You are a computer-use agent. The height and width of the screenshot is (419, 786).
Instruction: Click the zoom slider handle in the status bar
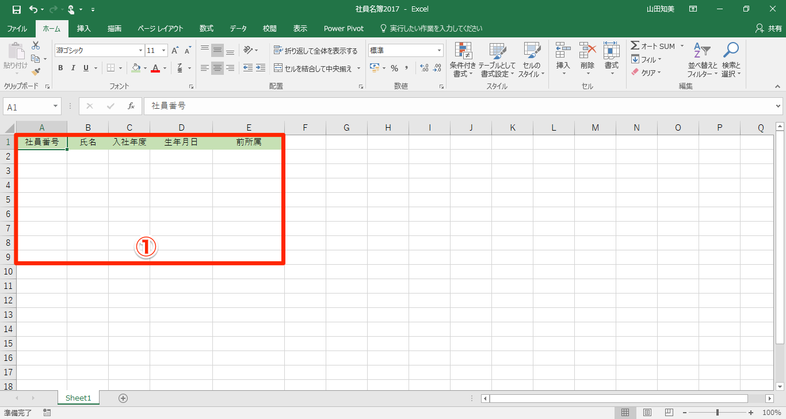718,413
